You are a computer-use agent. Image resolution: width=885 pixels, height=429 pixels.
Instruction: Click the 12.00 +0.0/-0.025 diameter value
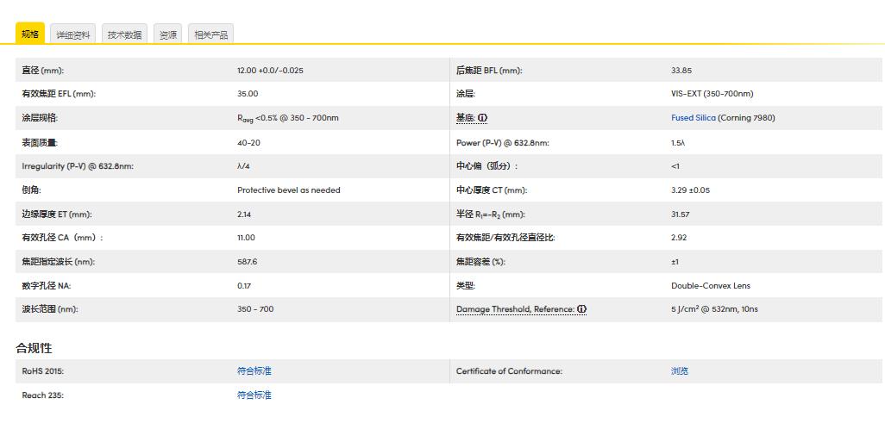point(270,71)
